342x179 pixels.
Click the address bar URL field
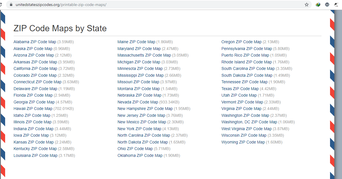pyautogui.click(x=142, y=5)
